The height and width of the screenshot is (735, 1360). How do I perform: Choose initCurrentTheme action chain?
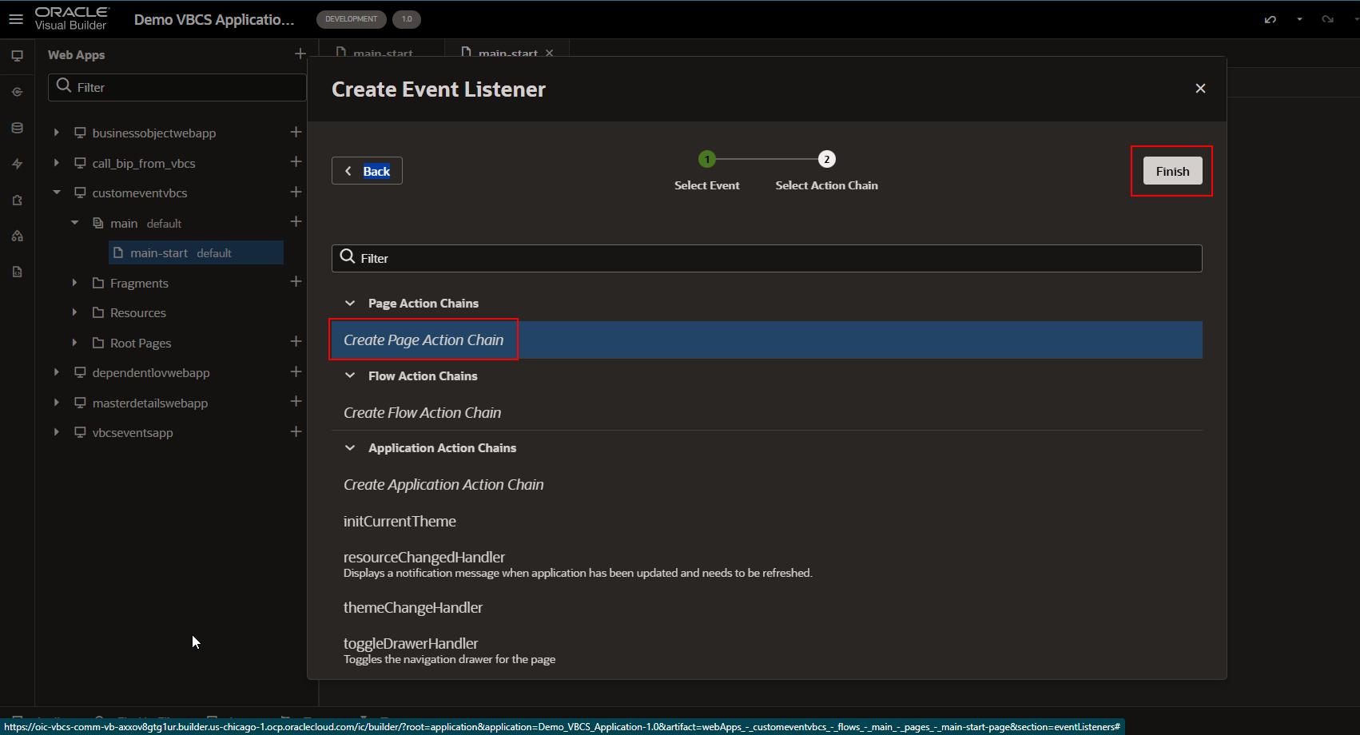tap(766, 522)
